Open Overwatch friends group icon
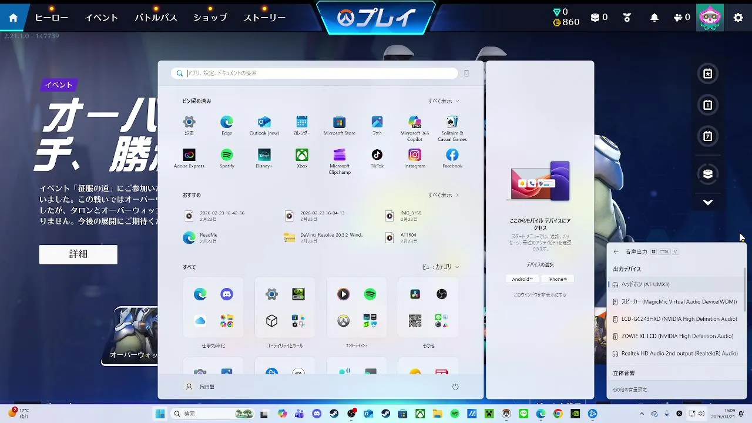 pyautogui.click(x=681, y=18)
